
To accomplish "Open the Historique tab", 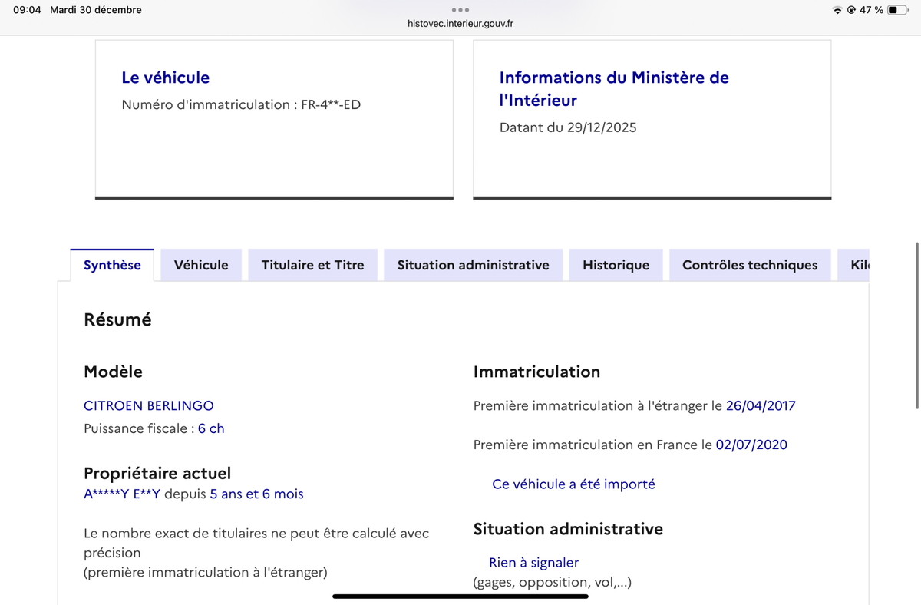I will (x=615, y=264).
